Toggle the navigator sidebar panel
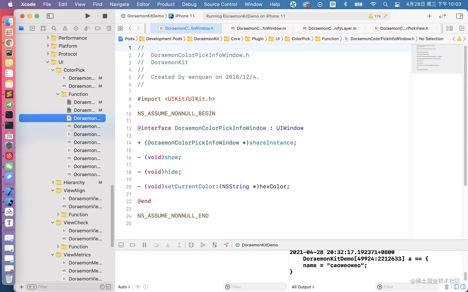This screenshot has height=292, width=468. click(50, 16)
